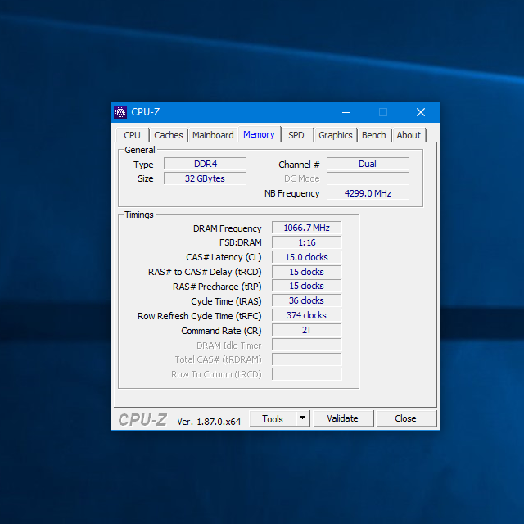
Task: Expand the Tools dropdown arrow
Action: click(303, 418)
